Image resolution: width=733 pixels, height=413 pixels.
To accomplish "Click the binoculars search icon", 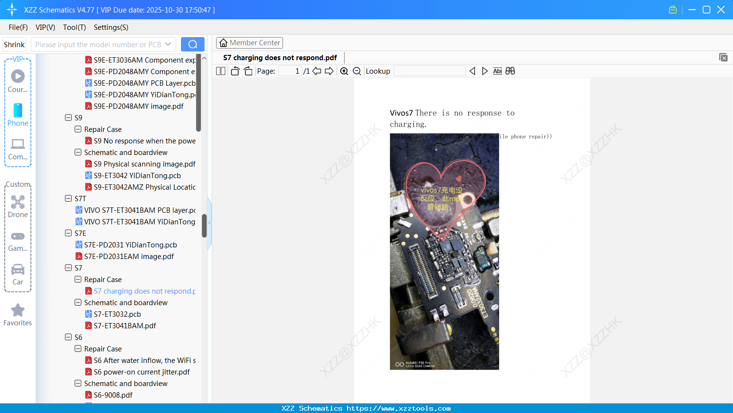I will tap(510, 71).
